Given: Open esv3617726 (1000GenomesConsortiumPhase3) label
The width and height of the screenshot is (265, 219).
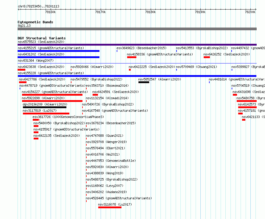Looking at the screenshot, I should 68,117.
